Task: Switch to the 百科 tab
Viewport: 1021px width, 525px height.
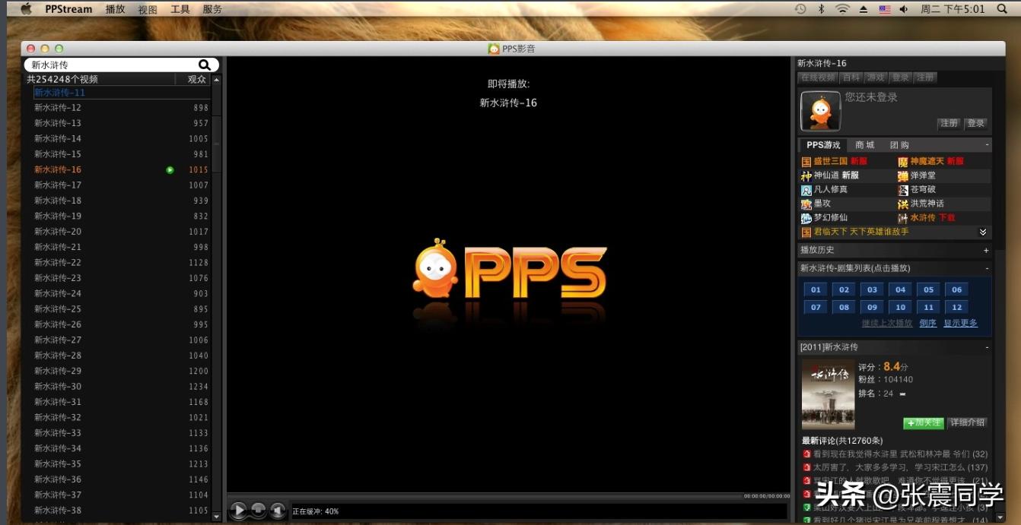Action: 851,77
